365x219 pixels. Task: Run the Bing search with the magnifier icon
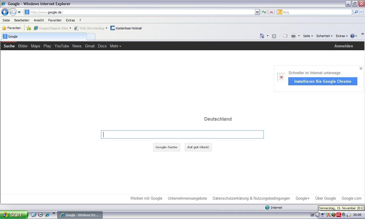point(356,12)
